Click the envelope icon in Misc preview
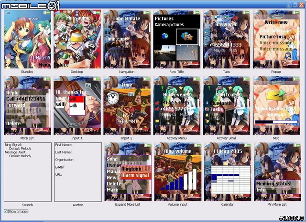The height and width of the screenshot is (222, 306). pos(276,95)
